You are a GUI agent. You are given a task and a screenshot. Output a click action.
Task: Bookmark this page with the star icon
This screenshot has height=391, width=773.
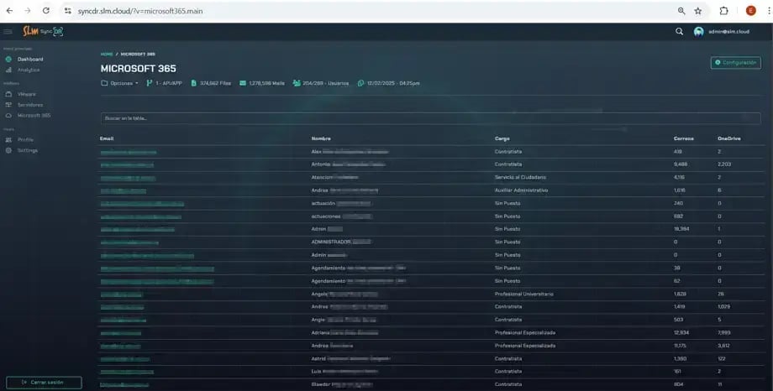pos(697,11)
